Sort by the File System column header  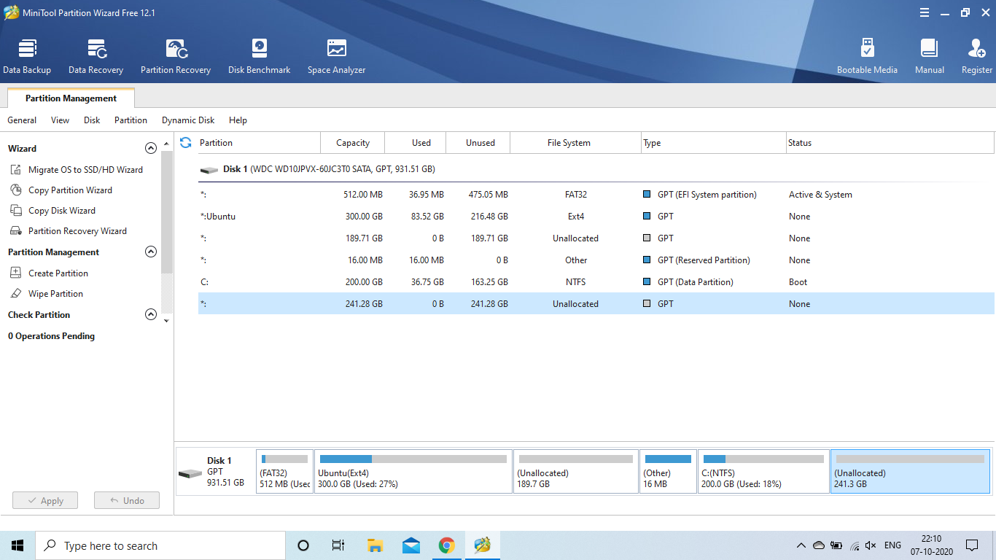point(576,143)
